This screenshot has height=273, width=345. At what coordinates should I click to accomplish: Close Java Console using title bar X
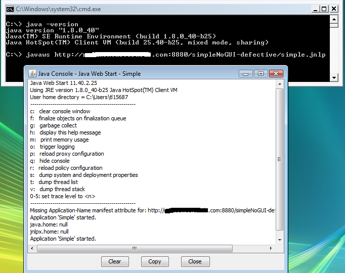point(276,73)
